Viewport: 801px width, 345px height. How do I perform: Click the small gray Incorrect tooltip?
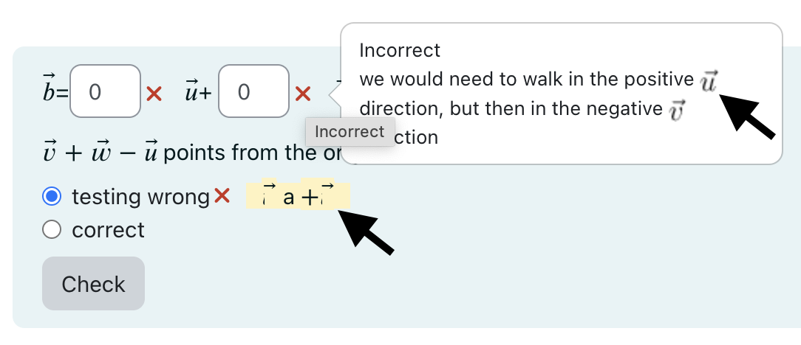click(350, 131)
